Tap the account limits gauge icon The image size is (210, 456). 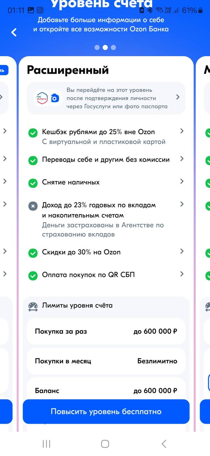[33, 306]
